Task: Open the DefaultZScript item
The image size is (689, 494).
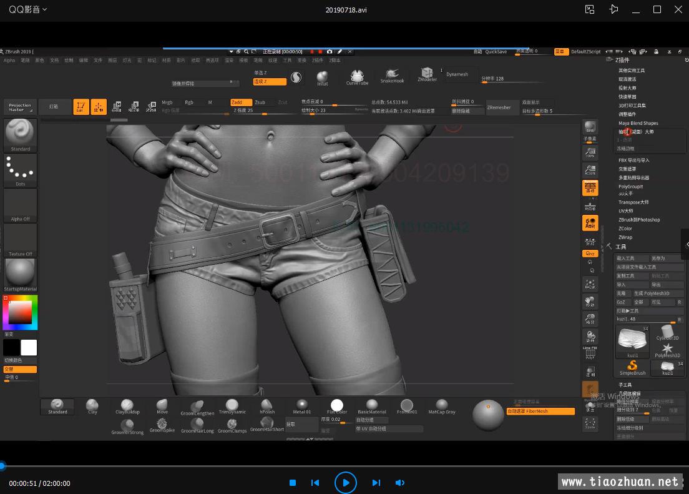Action: pos(586,51)
